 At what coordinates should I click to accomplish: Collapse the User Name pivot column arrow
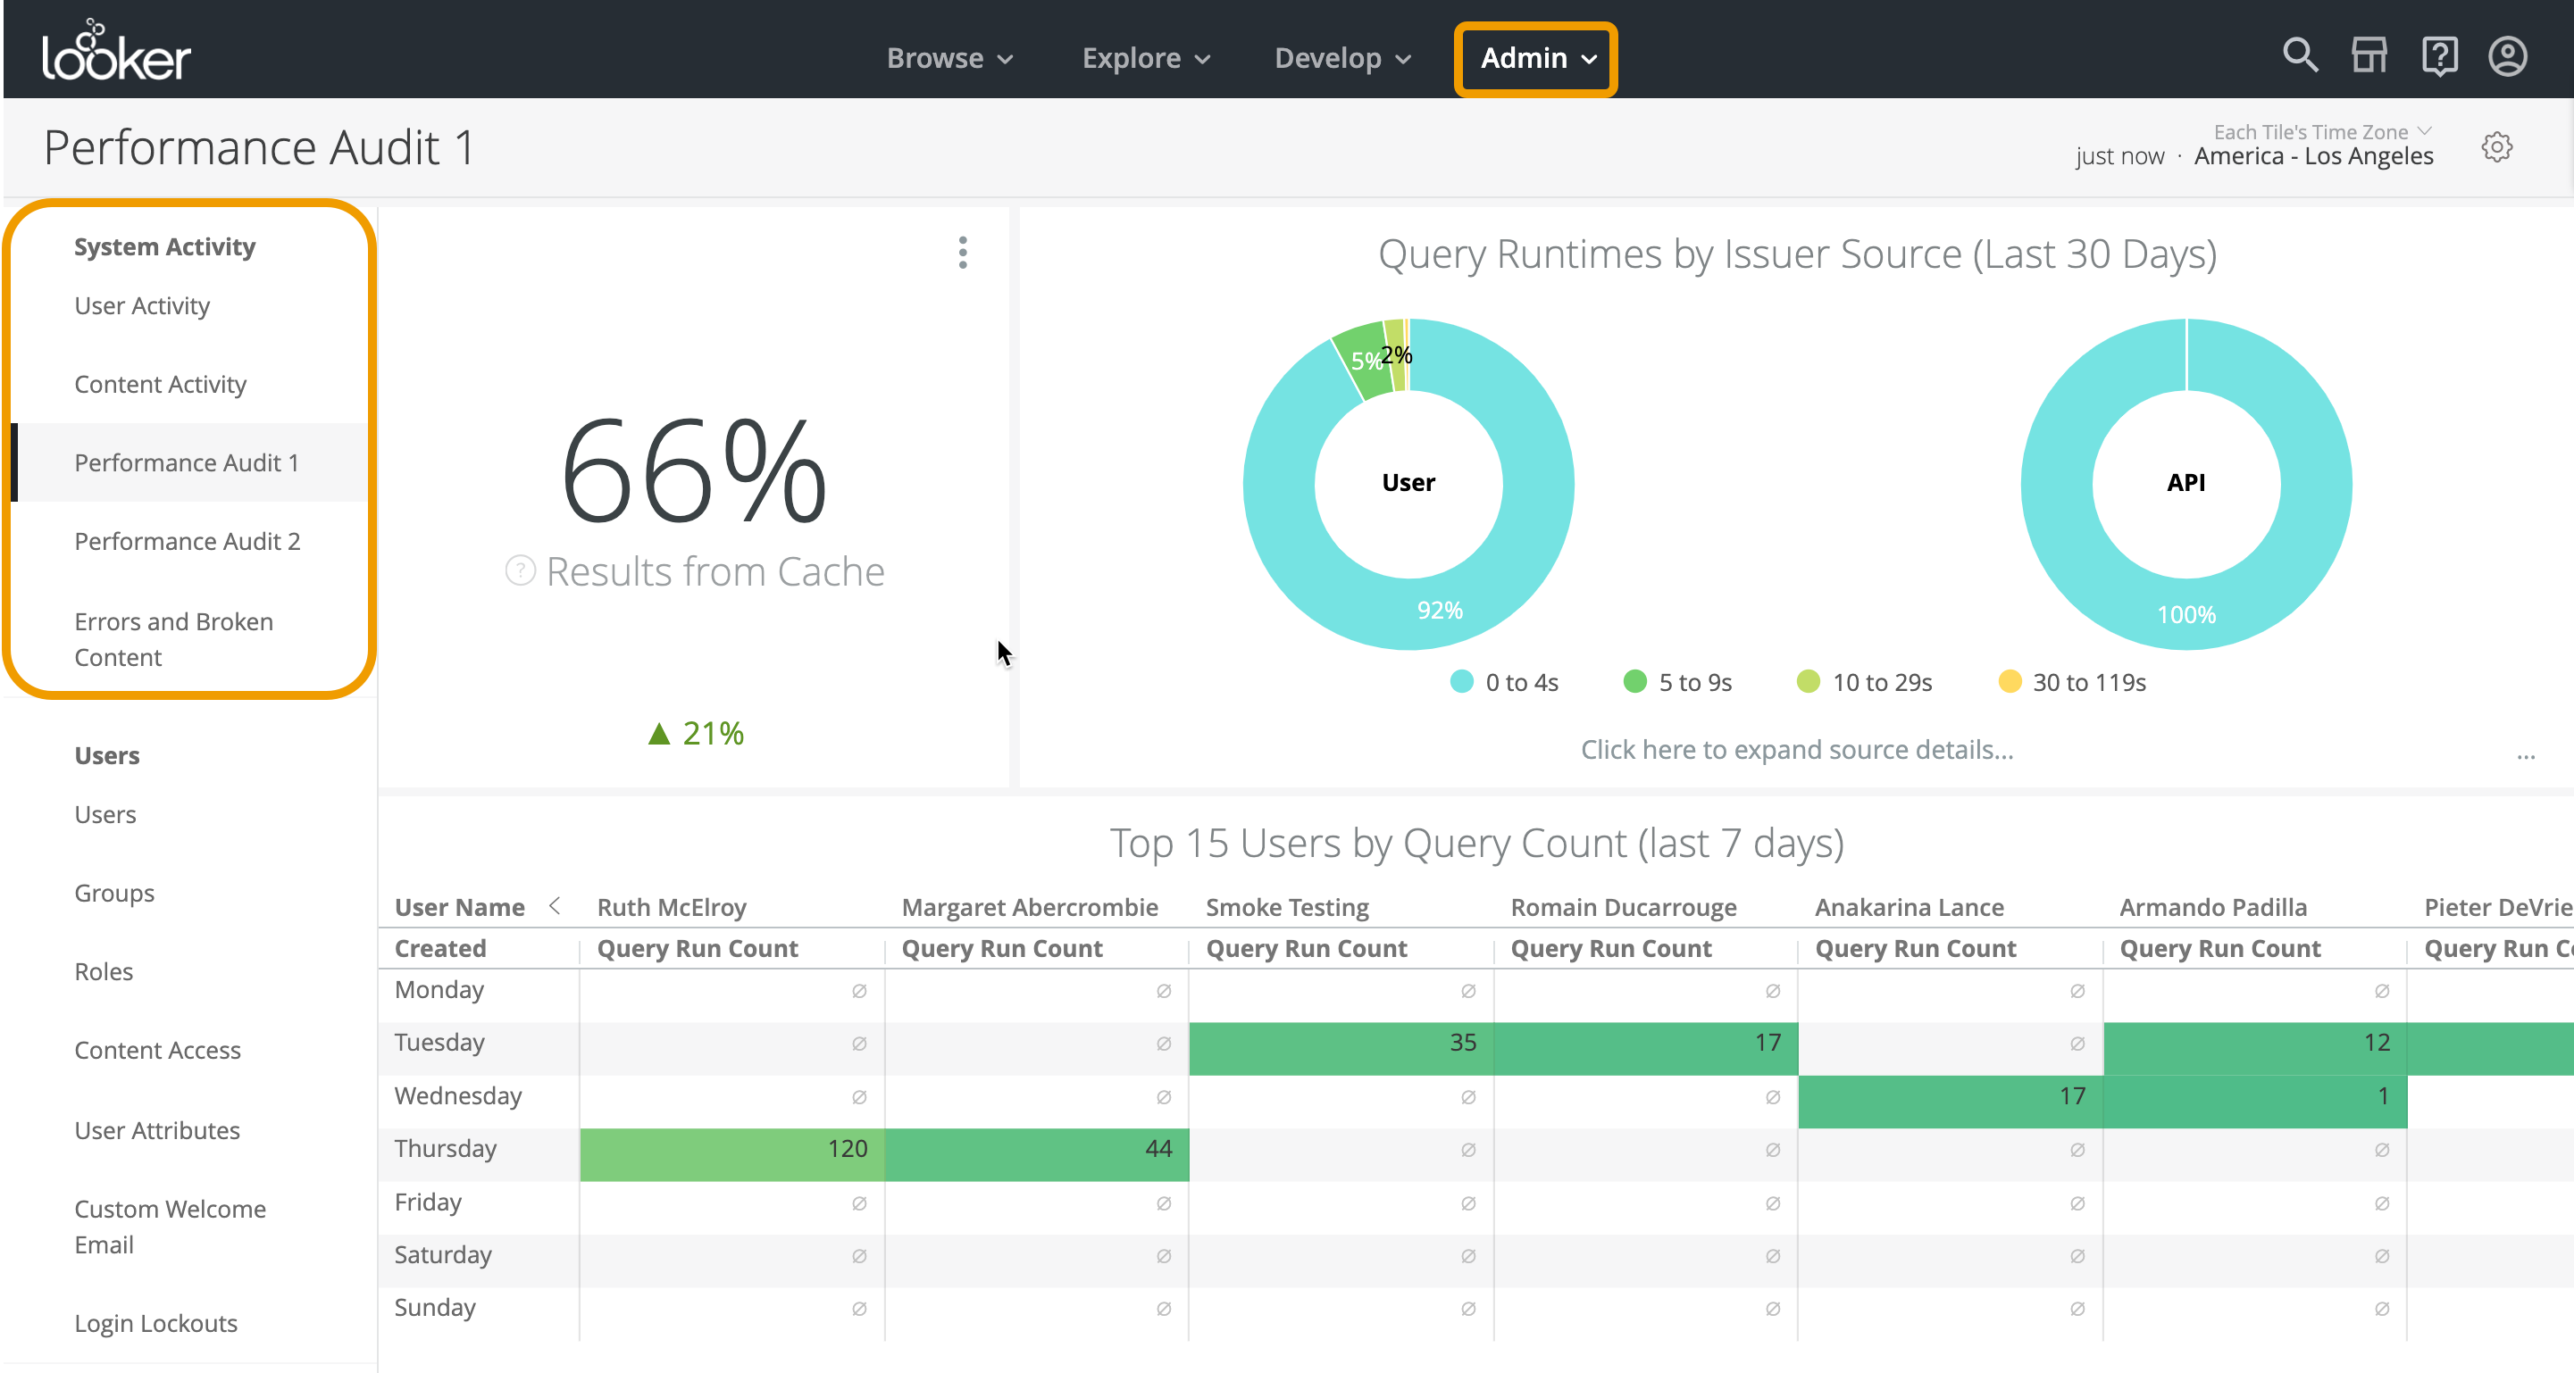(x=555, y=906)
